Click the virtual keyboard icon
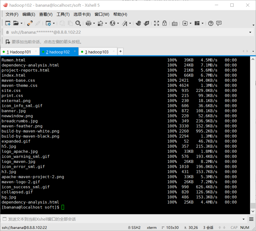Image resolution: width=256 pixels, height=231 pixels. [x=174, y=24]
